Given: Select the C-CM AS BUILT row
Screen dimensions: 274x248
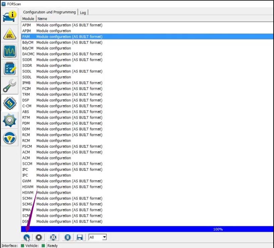Looking at the screenshot, I should point(147,106).
